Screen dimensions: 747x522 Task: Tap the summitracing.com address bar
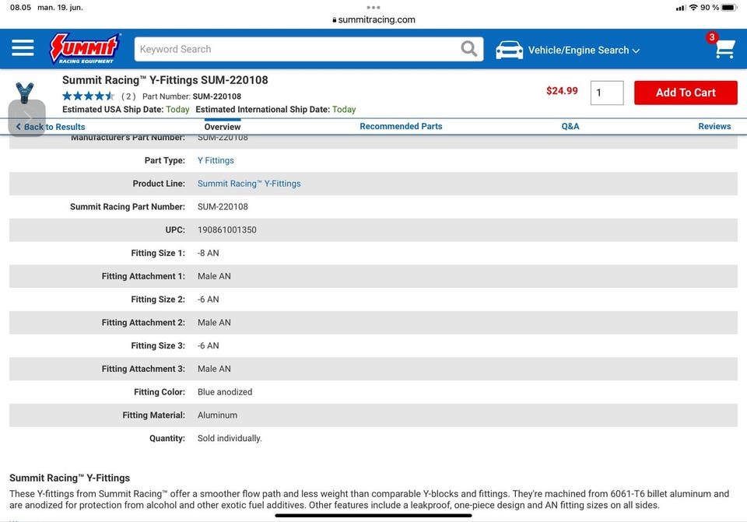coord(373,19)
